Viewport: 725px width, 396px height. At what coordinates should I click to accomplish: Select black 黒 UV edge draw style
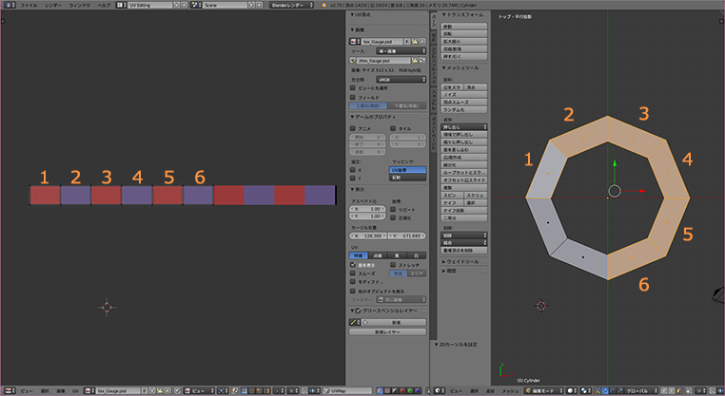397,255
